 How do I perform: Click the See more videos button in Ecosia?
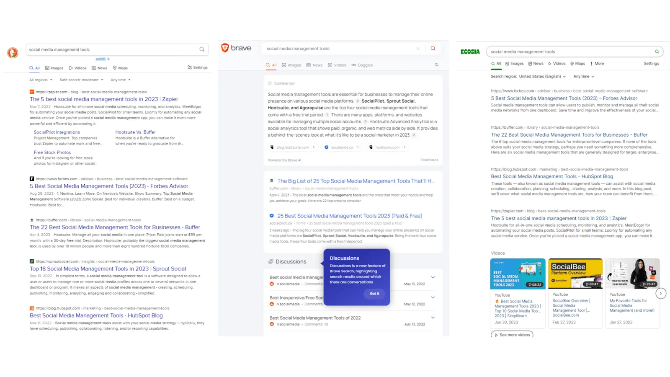tap(512, 335)
